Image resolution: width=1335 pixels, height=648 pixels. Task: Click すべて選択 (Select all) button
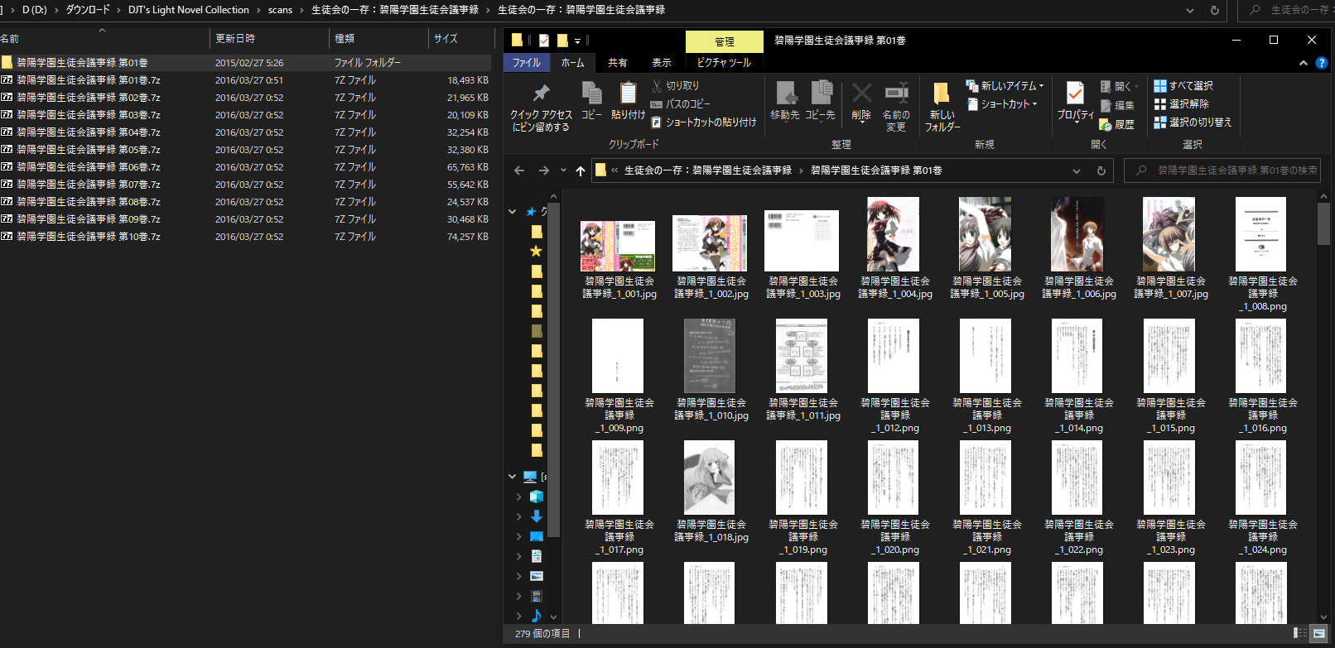1183,86
